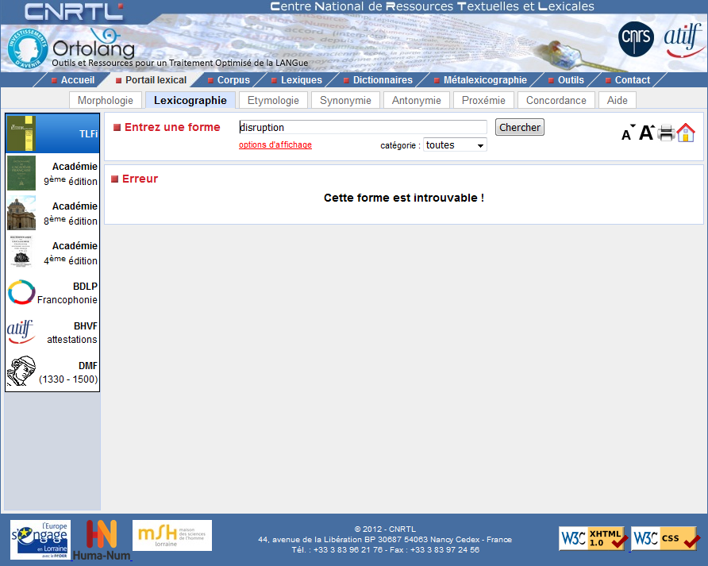Select Académie 4ème édition text link
The height and width of the screenshot is (566, 708).
click(71, 253)
